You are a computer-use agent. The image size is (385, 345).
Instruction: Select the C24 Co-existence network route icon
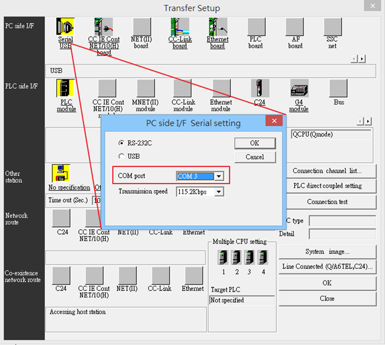click(x=61, y=276)
